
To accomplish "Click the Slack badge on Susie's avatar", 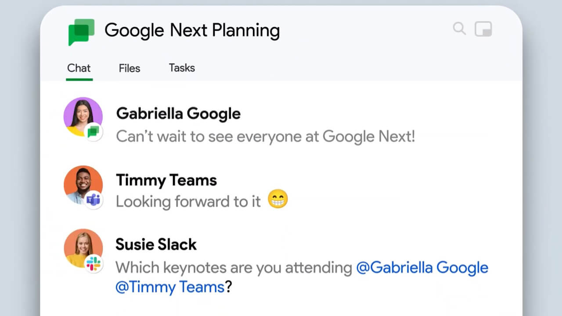I will 93,264.
